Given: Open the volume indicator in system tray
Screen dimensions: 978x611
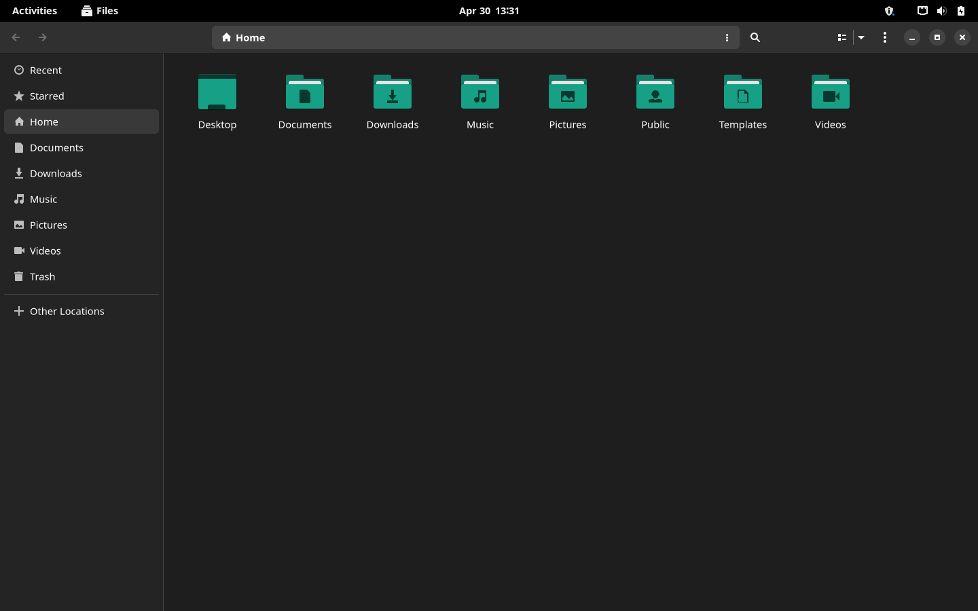Looking at the screenshot, I should point(941,11).
